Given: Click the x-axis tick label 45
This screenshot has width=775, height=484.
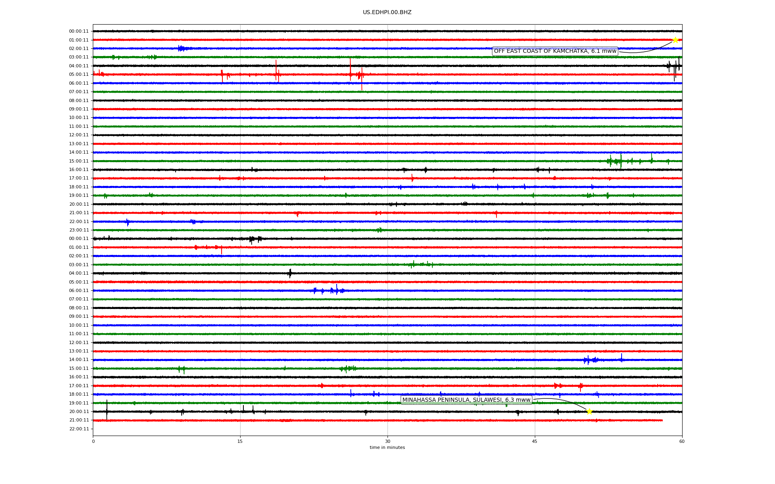Looking at the screenshot, I should [535, 441].
